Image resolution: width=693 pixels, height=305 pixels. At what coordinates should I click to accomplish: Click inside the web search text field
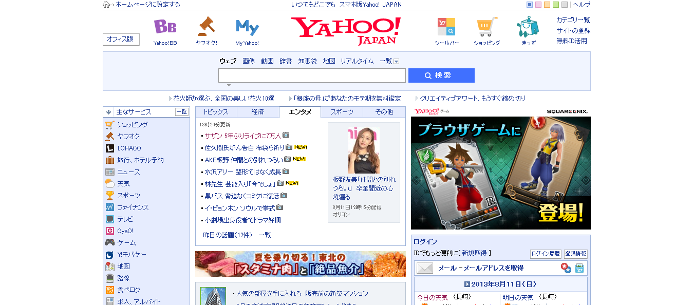coord(312,75)
